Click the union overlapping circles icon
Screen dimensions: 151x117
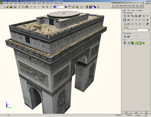coord(132,20)
